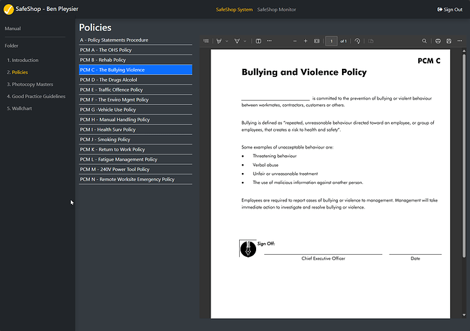This screenshot has width=470, height=331.
Task: Open PCM N - Remote Worksite Emergency Policy
Action: point(136,179)
